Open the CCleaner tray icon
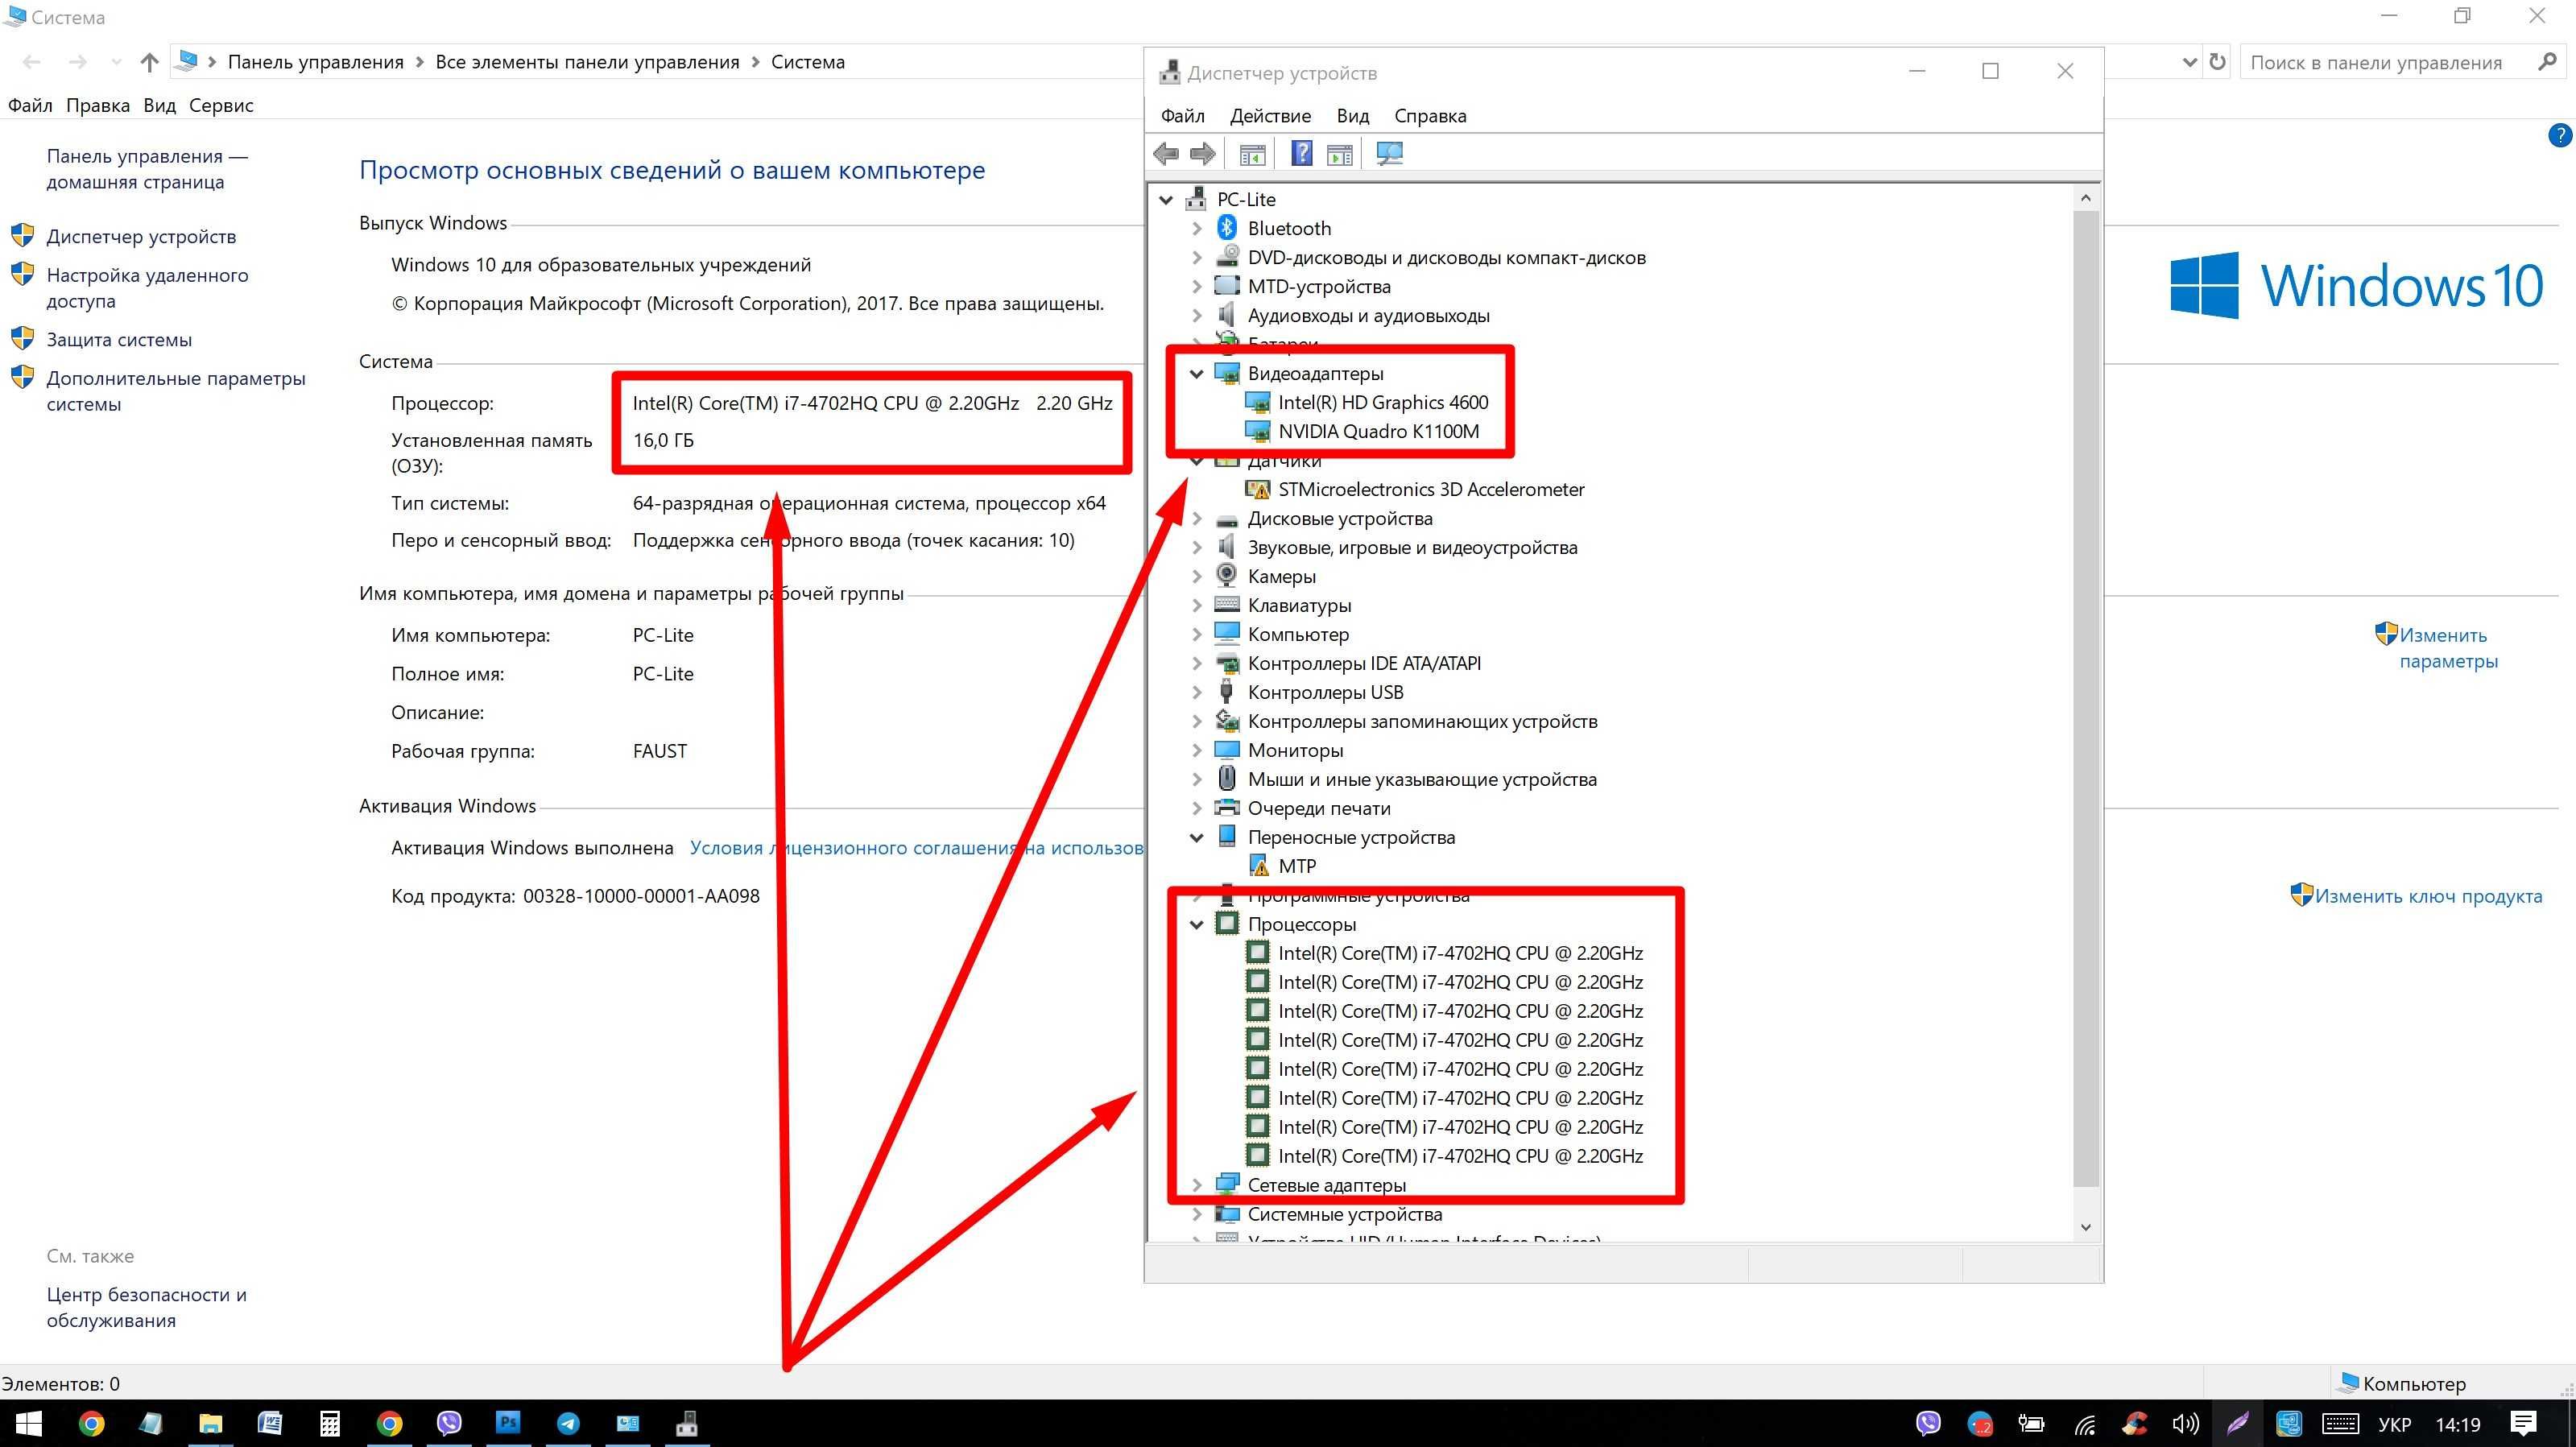The height and width of the screenshot is (1447, 2576). point(2134,1423)
